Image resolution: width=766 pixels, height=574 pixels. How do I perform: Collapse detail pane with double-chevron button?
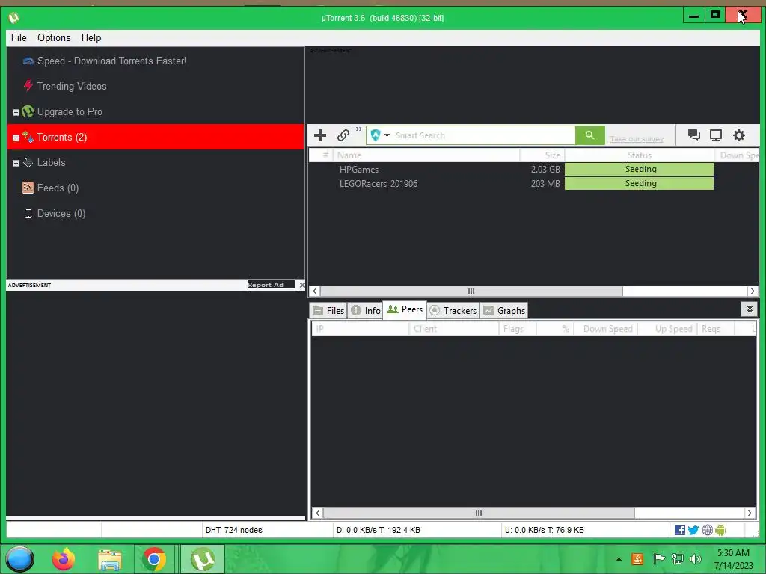point(750,309)
